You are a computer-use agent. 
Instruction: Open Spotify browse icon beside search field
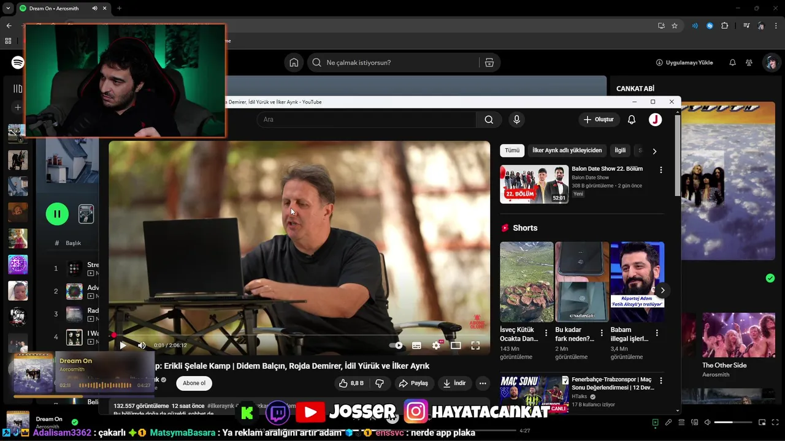pyautogui.click(x=489, y=62)
